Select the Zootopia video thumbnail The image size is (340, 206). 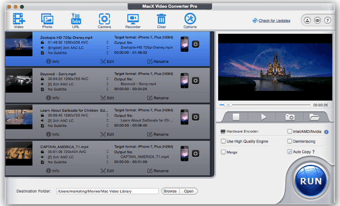(x=19, y=44)
